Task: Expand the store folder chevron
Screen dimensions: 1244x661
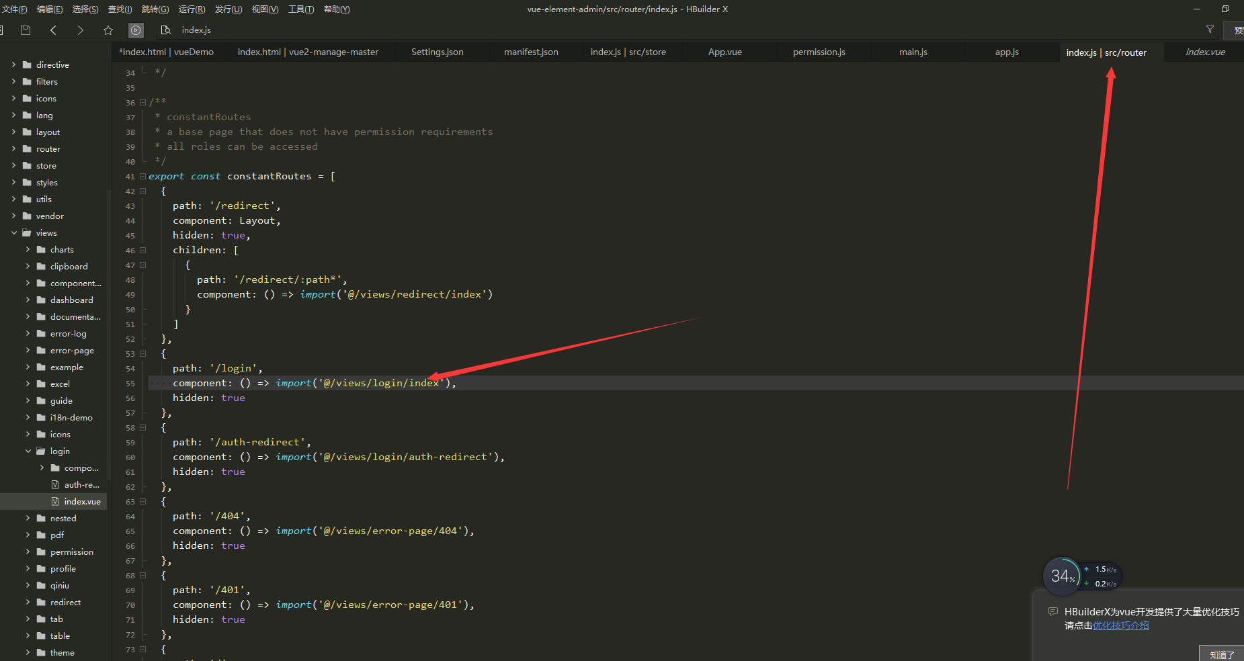Action: point(13,165)
